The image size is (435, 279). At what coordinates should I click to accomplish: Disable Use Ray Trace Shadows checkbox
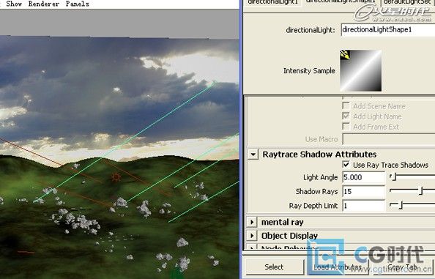(346, 165)
